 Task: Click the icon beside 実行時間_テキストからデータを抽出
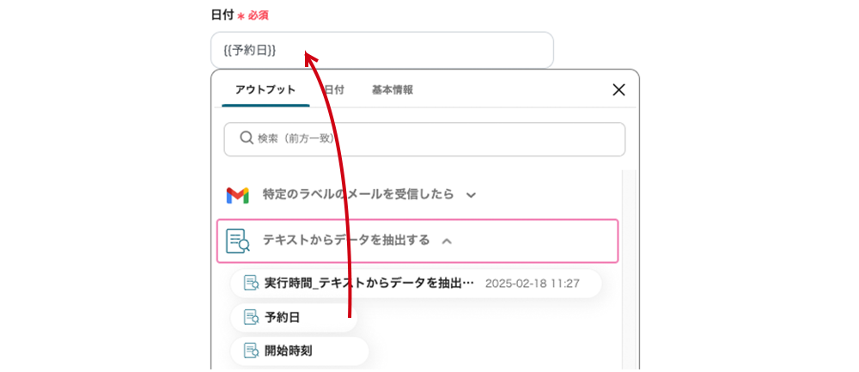[x=251, y=283]
